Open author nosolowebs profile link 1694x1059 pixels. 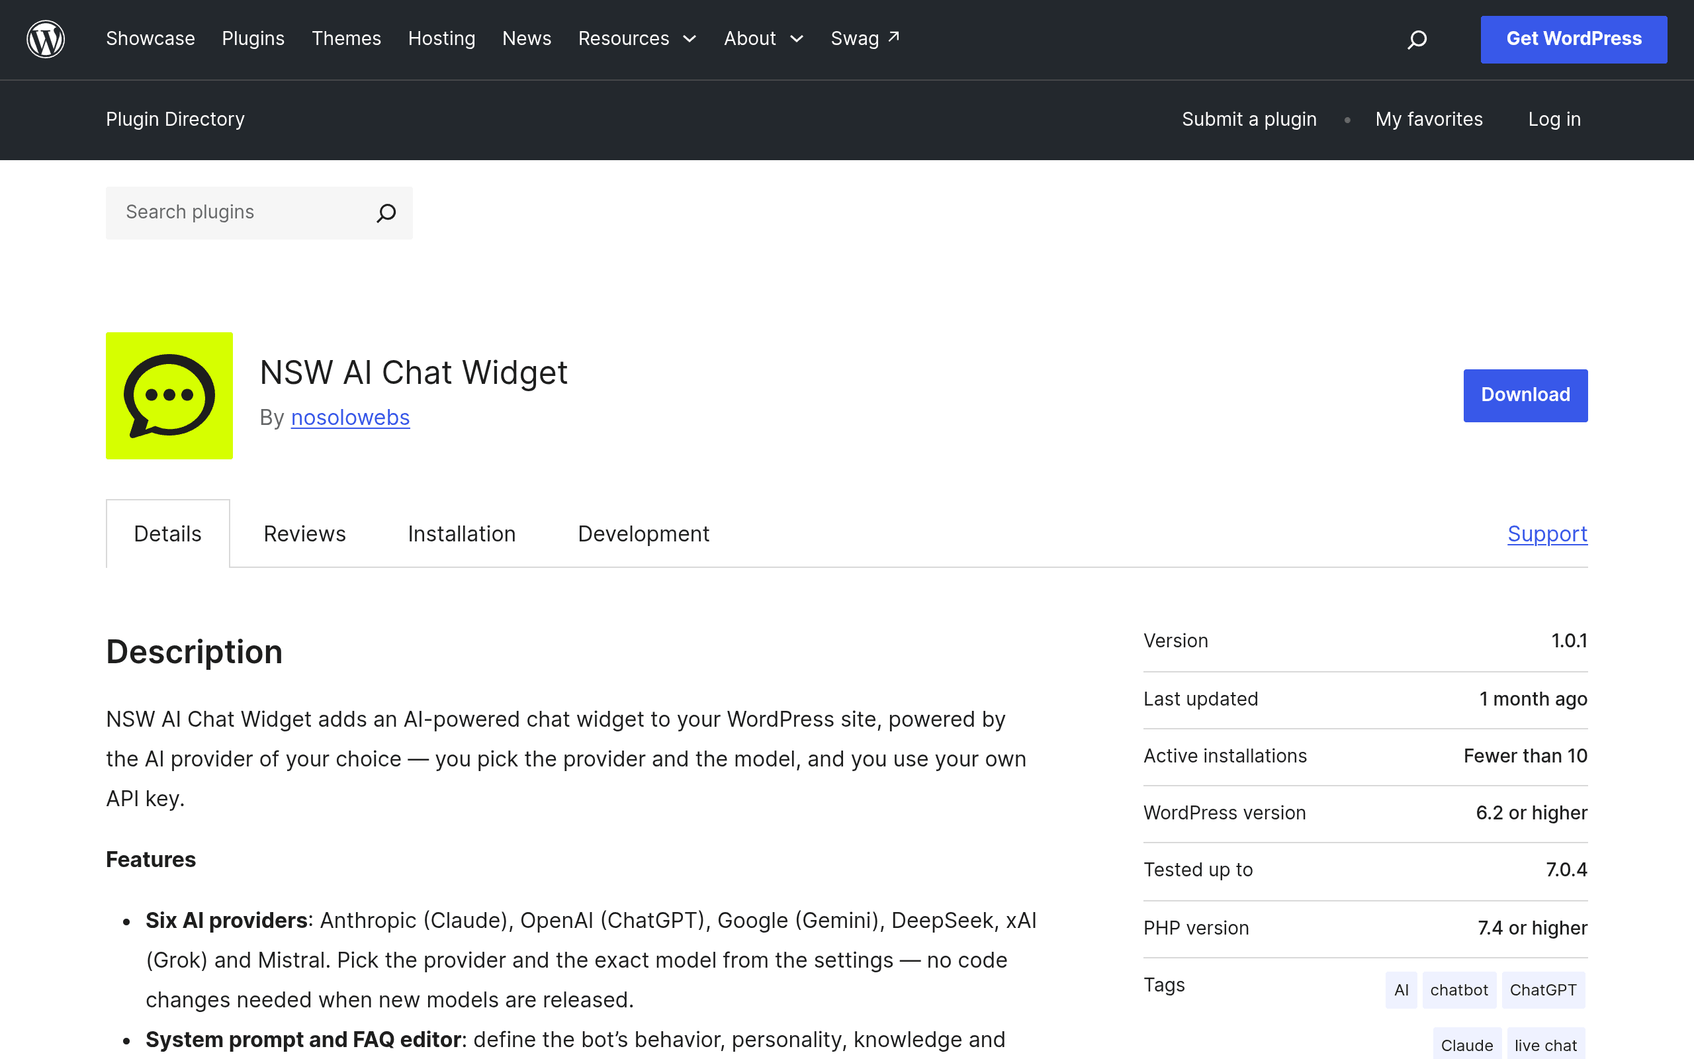click(350, 418)
